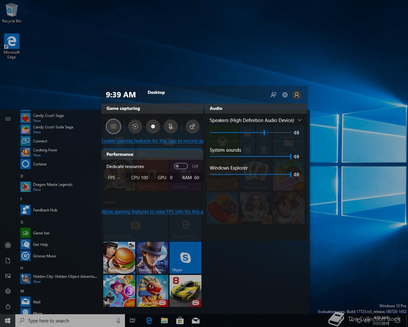
Task: Open the Skype tile
Action: pos(186,258)
